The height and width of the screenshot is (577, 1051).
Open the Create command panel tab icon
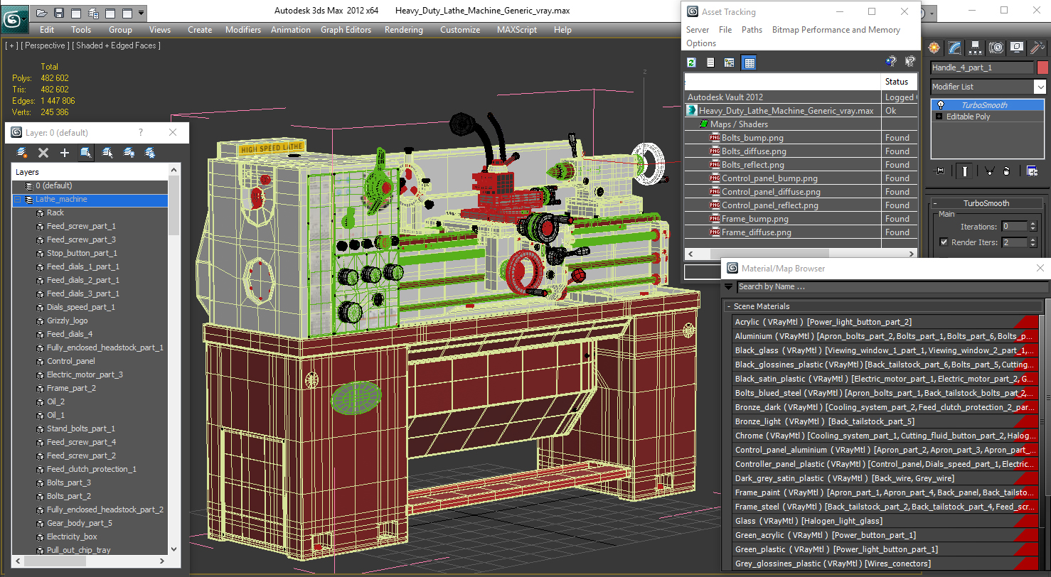(x=934, y=48)
